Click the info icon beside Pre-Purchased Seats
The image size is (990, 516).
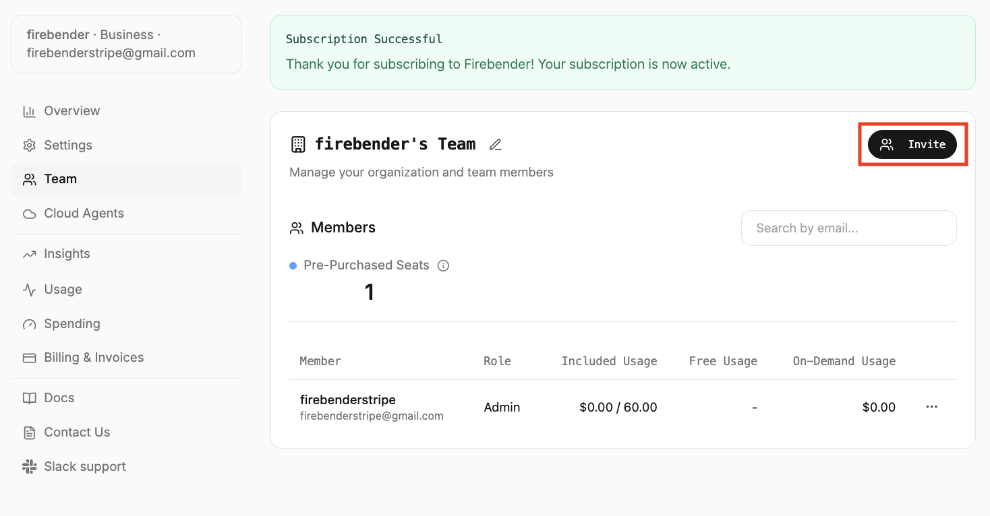[x=443, y=265]
